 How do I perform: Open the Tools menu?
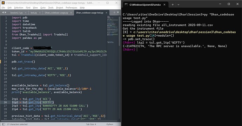click(x=51, y=8)
